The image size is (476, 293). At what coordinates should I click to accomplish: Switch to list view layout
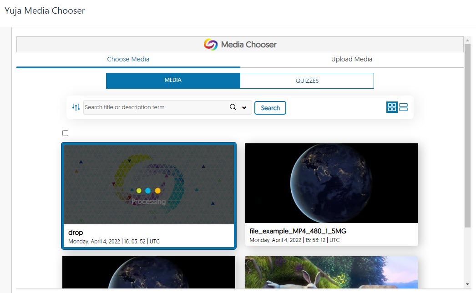[404, 107]
